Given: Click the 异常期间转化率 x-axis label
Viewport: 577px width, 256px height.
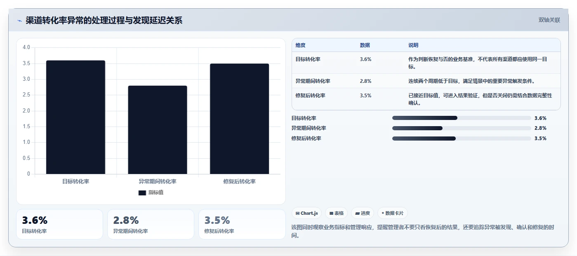Looking at the screenshot, I should tap(158, 181).
